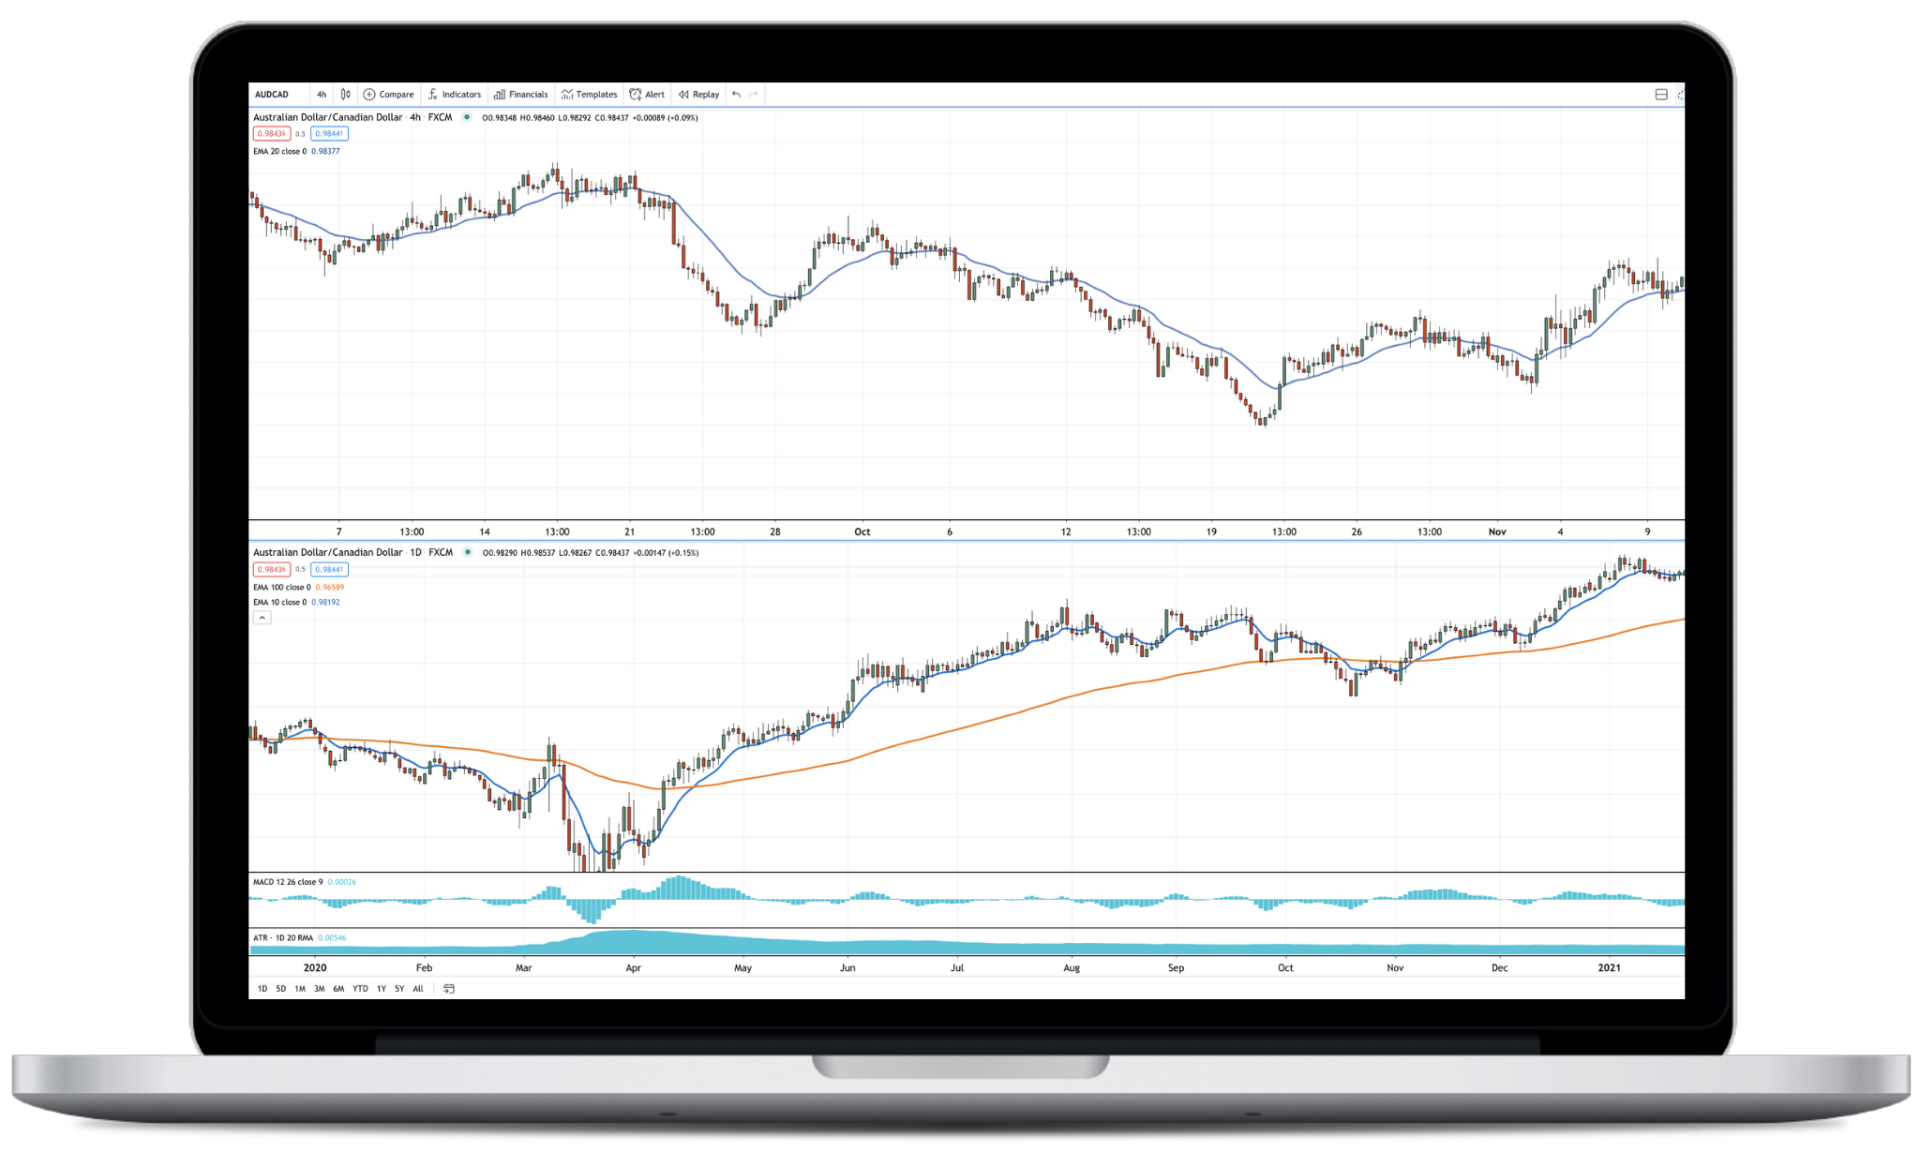Open the go-to-date calendar icon

449,988
